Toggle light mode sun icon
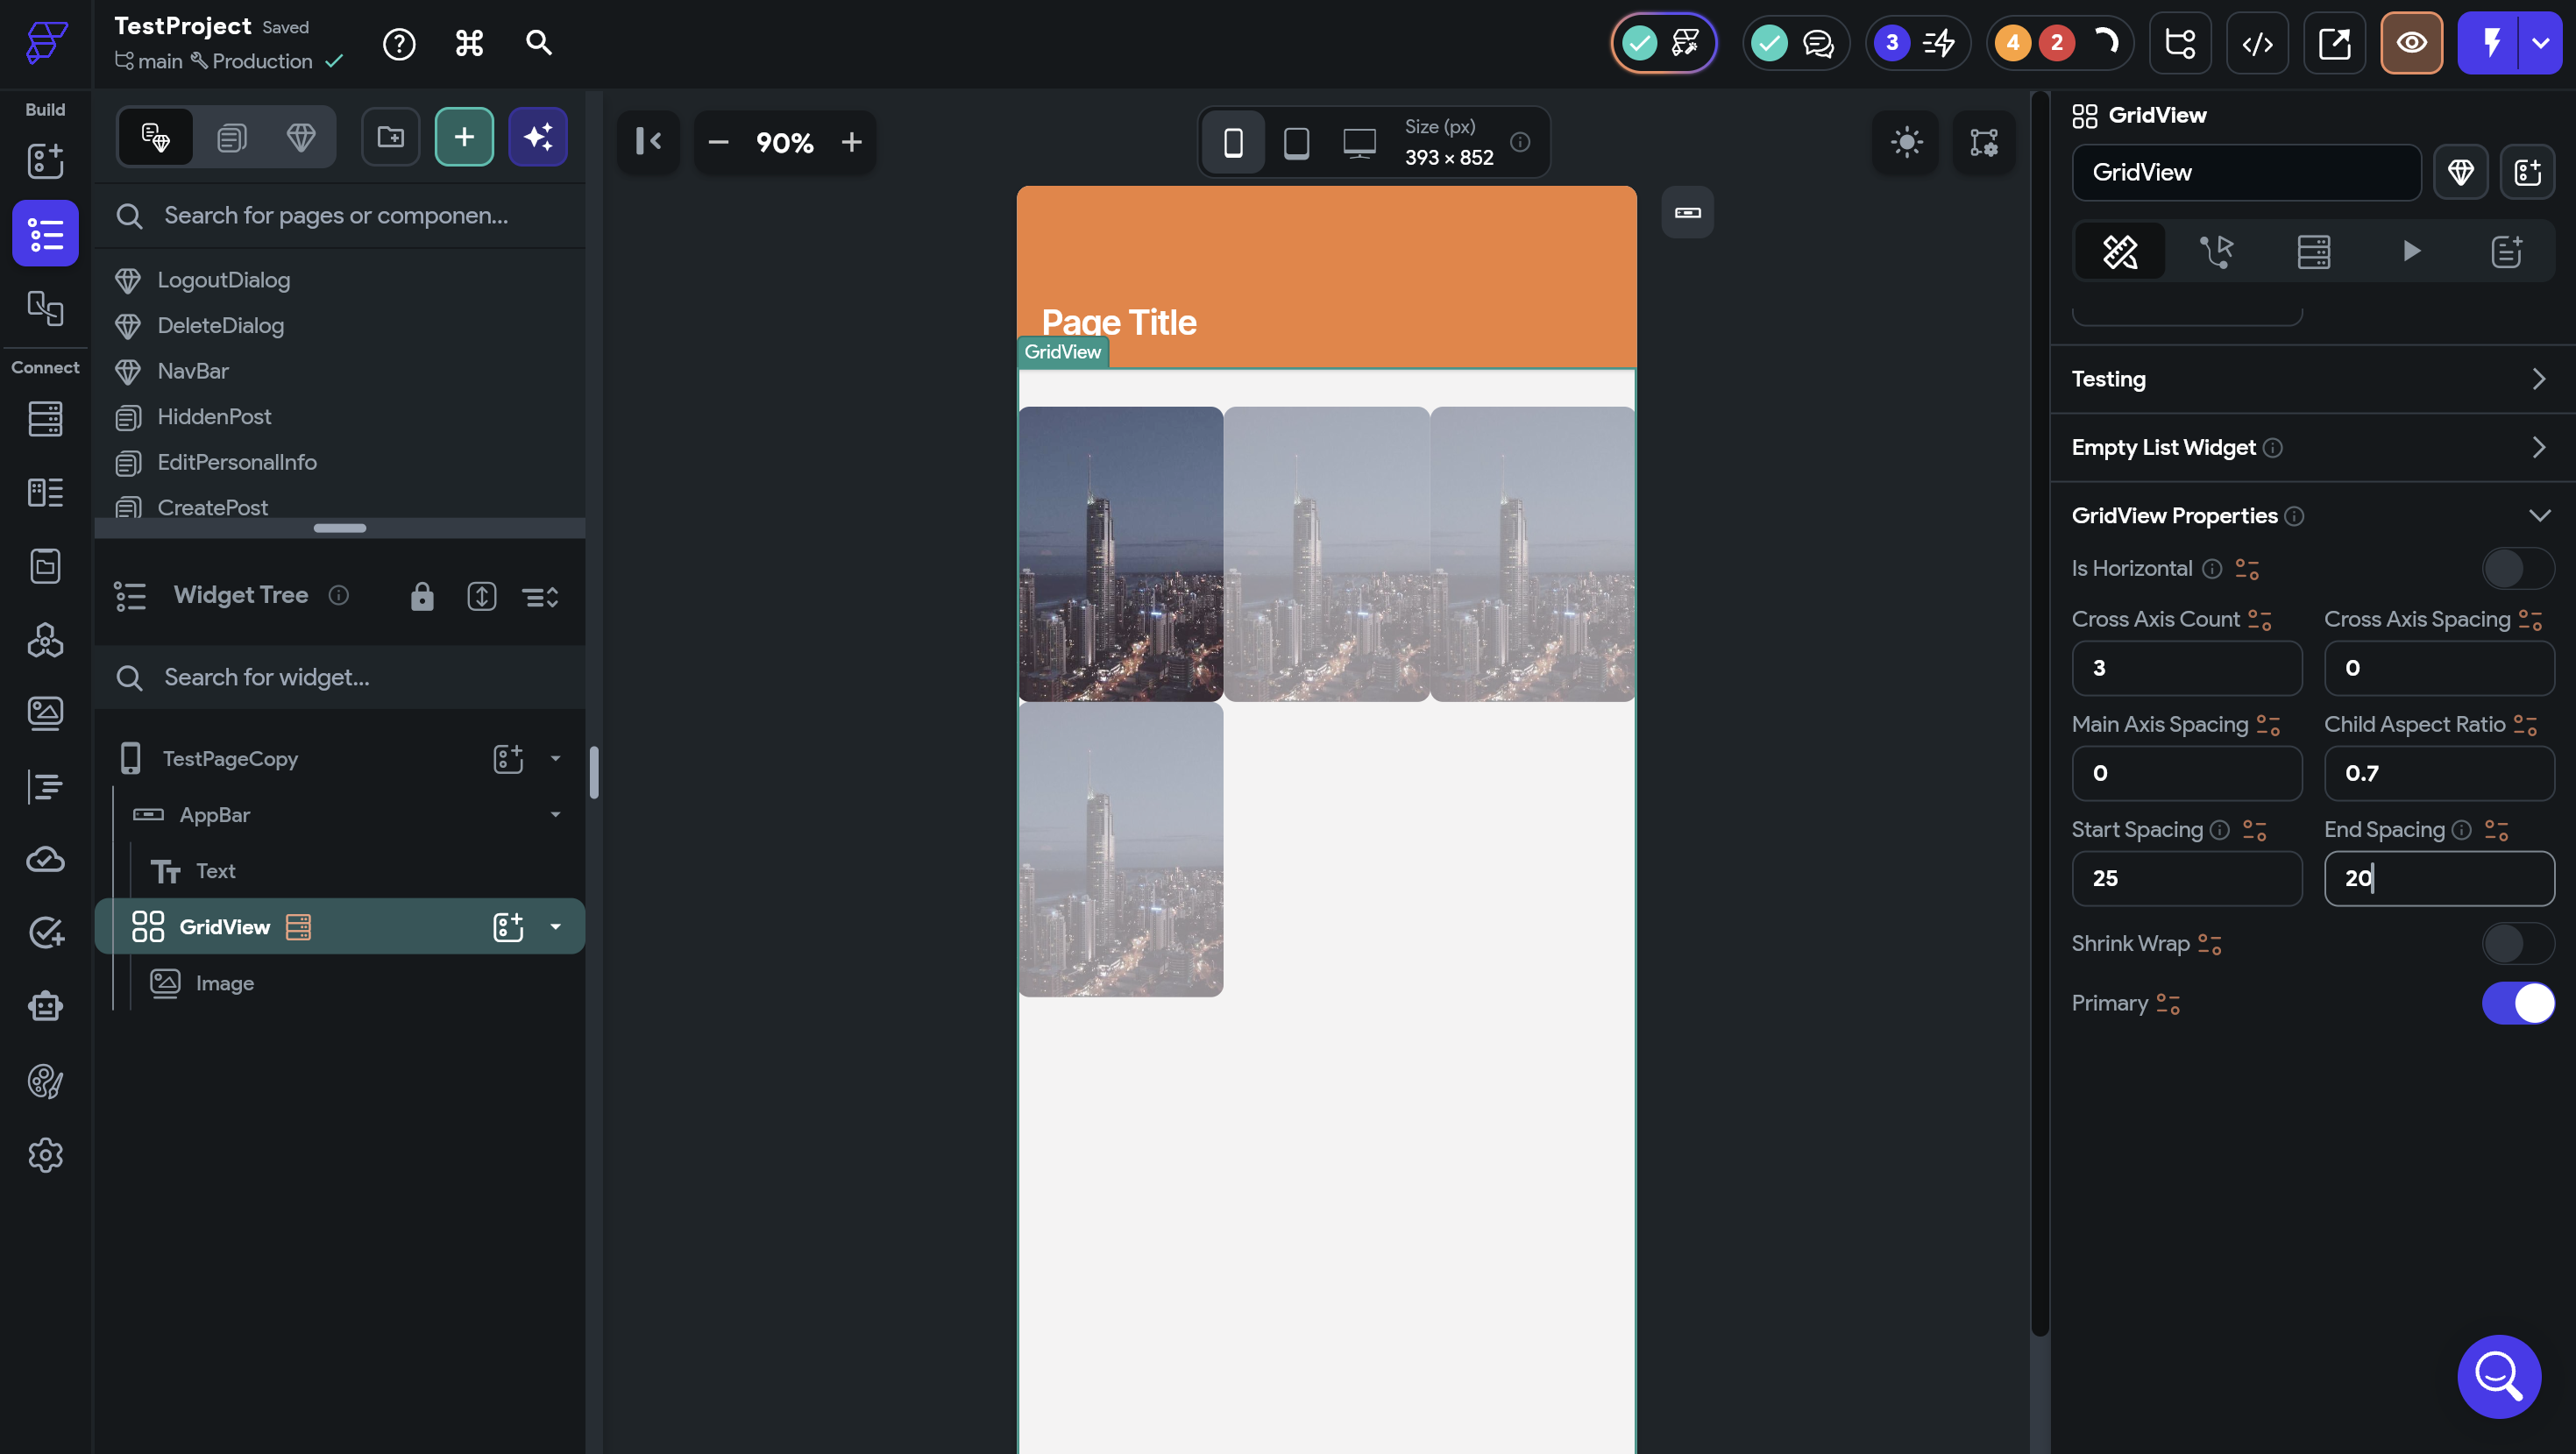This screenshot has height=1454, width=2576. coord(1906,142)
